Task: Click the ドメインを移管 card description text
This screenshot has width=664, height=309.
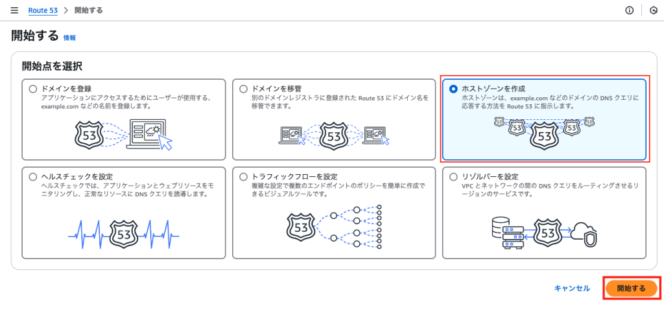Action: coord(340,102)
